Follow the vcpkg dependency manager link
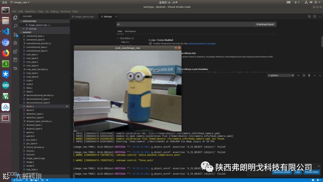Image resolution: width=323 pixels, height=182 pixels. point(202,43)
